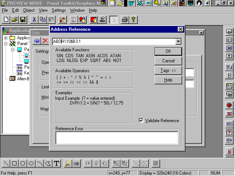Expand the Applica... folder tree node
Screen dimensions: 235x176
click(6, 38)
